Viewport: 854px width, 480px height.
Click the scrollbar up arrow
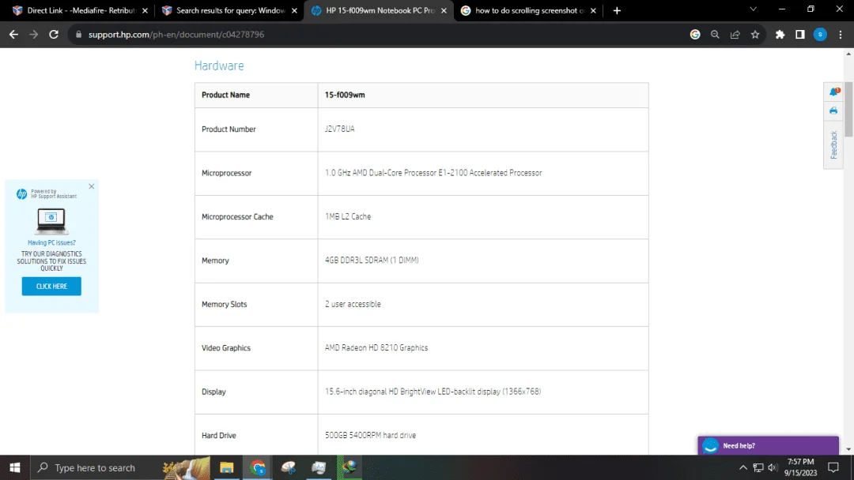[848, 54]
